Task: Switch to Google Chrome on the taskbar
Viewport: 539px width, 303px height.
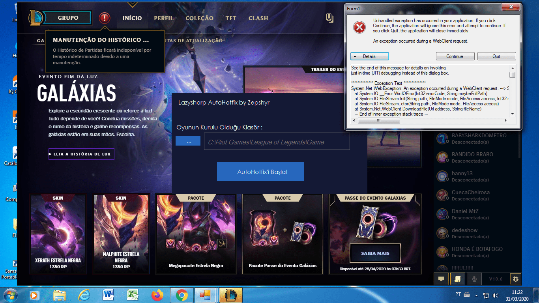Action: [182, 295]
